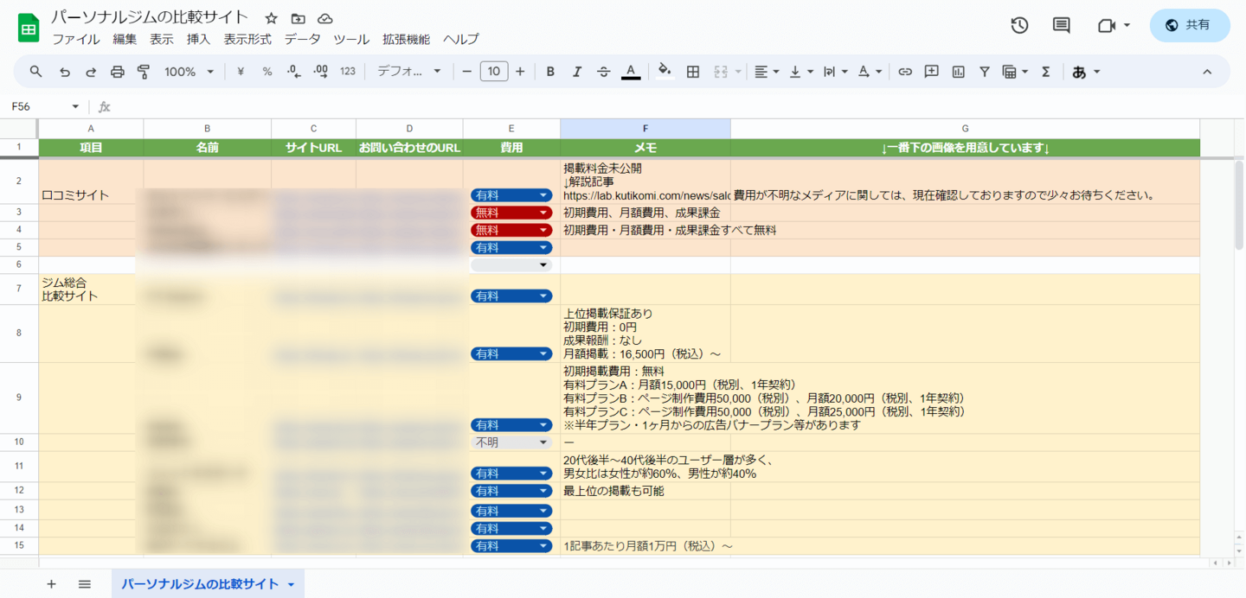Viewport: 1246px width, 598px height.
Task: Toggle strikethrough formatting
Action: point(603,72)
